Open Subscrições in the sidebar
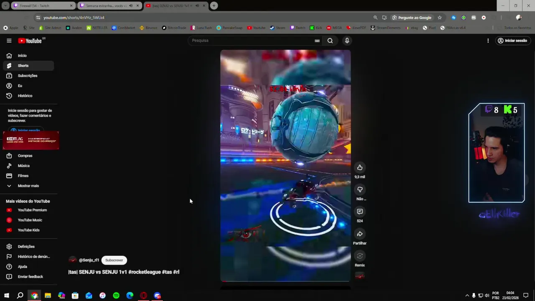The image size is (535, 301). coord(28,76)
